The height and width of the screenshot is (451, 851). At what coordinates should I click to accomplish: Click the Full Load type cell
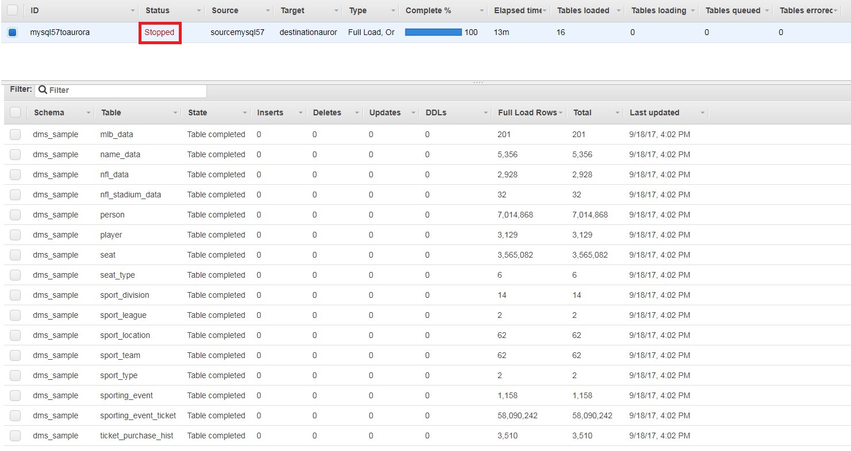(x=371, y=33)
